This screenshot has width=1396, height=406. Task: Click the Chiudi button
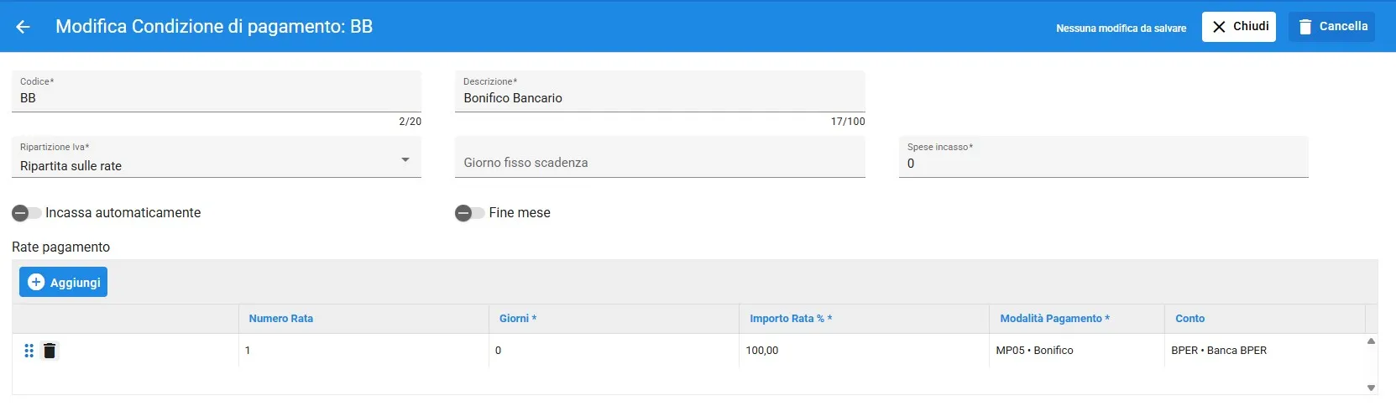(x=1239, y=27)
